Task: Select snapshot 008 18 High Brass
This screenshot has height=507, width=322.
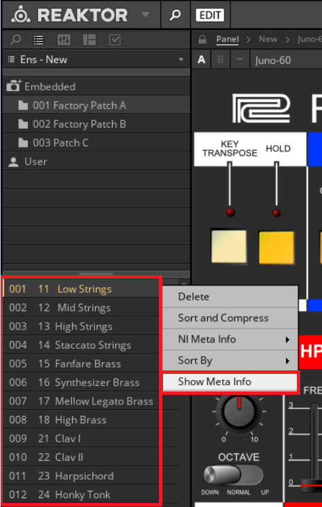Action: coord(81,420)
